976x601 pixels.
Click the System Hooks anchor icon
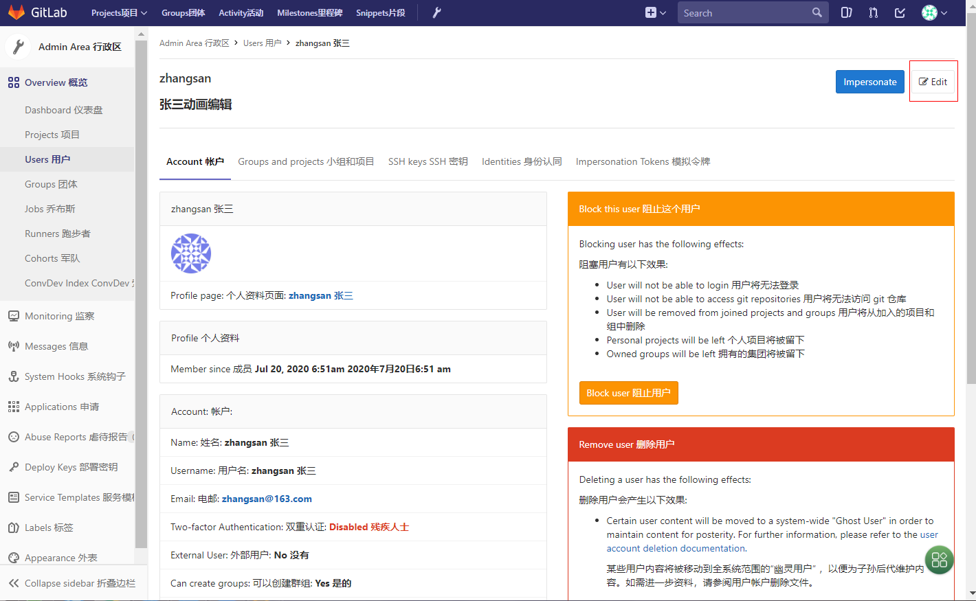coord(14,376)
